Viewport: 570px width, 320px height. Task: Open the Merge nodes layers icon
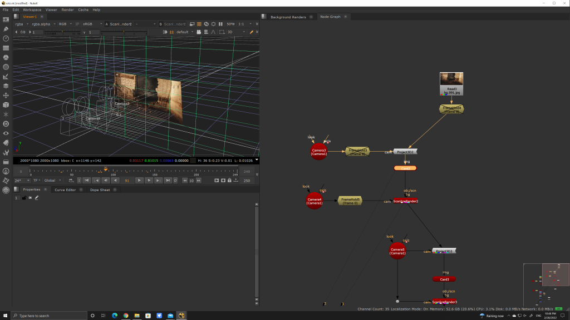[x=6, y=86]
